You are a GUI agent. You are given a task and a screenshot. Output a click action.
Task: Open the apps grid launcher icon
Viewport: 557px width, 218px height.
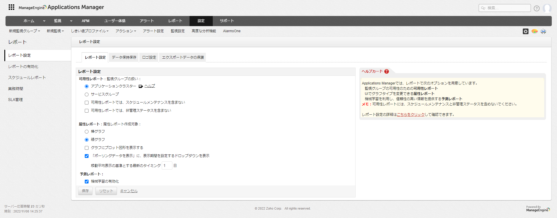click(11, 7)
